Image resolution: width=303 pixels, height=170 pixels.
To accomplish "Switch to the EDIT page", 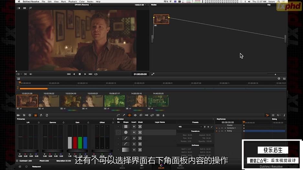I will (142, 167).
